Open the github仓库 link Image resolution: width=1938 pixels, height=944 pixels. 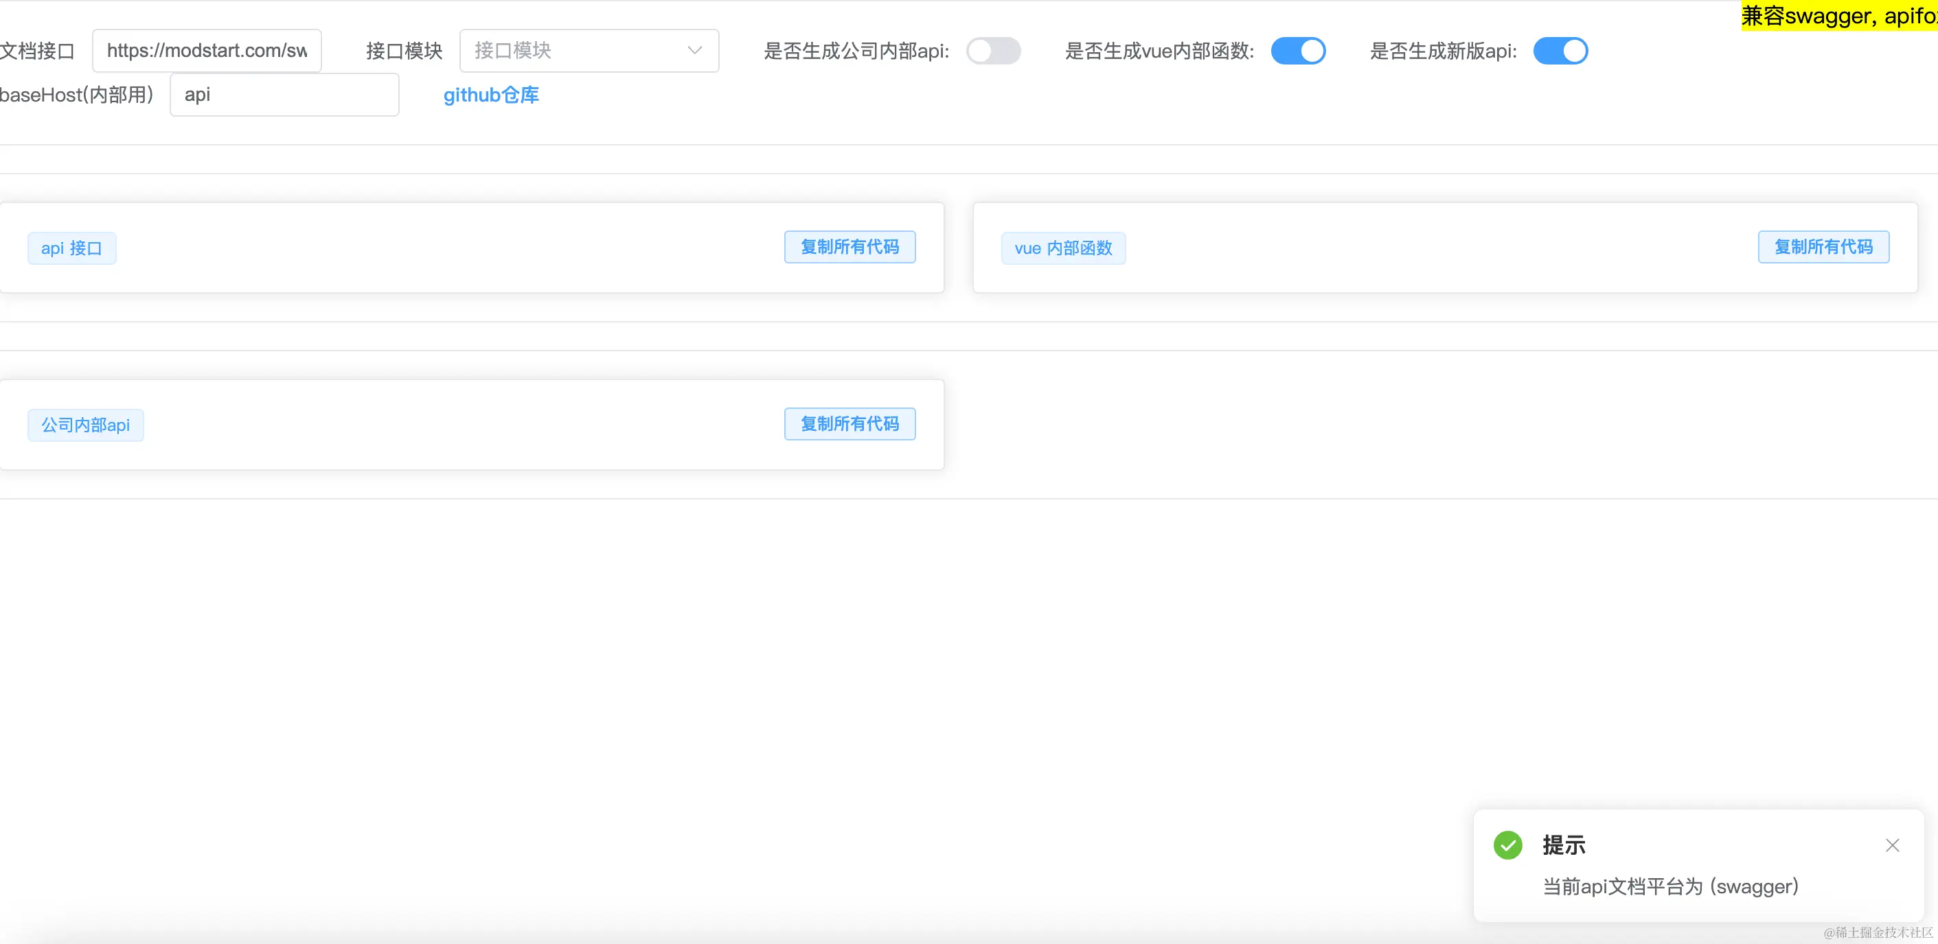pos(490,95)
